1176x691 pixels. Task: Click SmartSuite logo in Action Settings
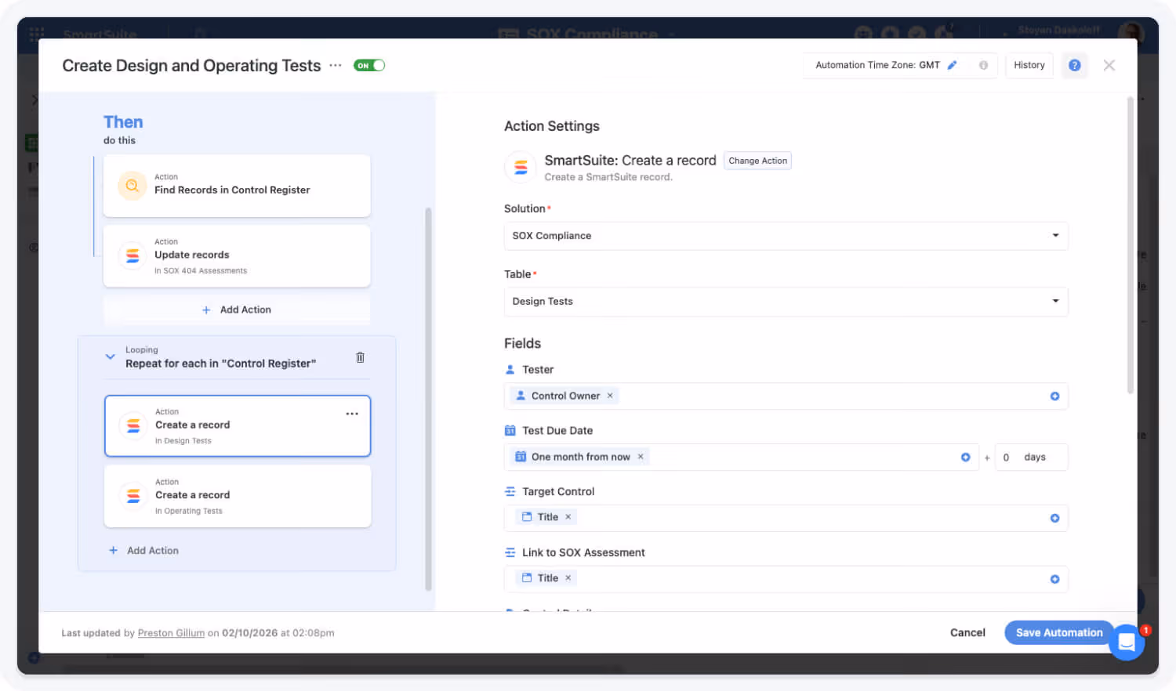click(521, 167)
